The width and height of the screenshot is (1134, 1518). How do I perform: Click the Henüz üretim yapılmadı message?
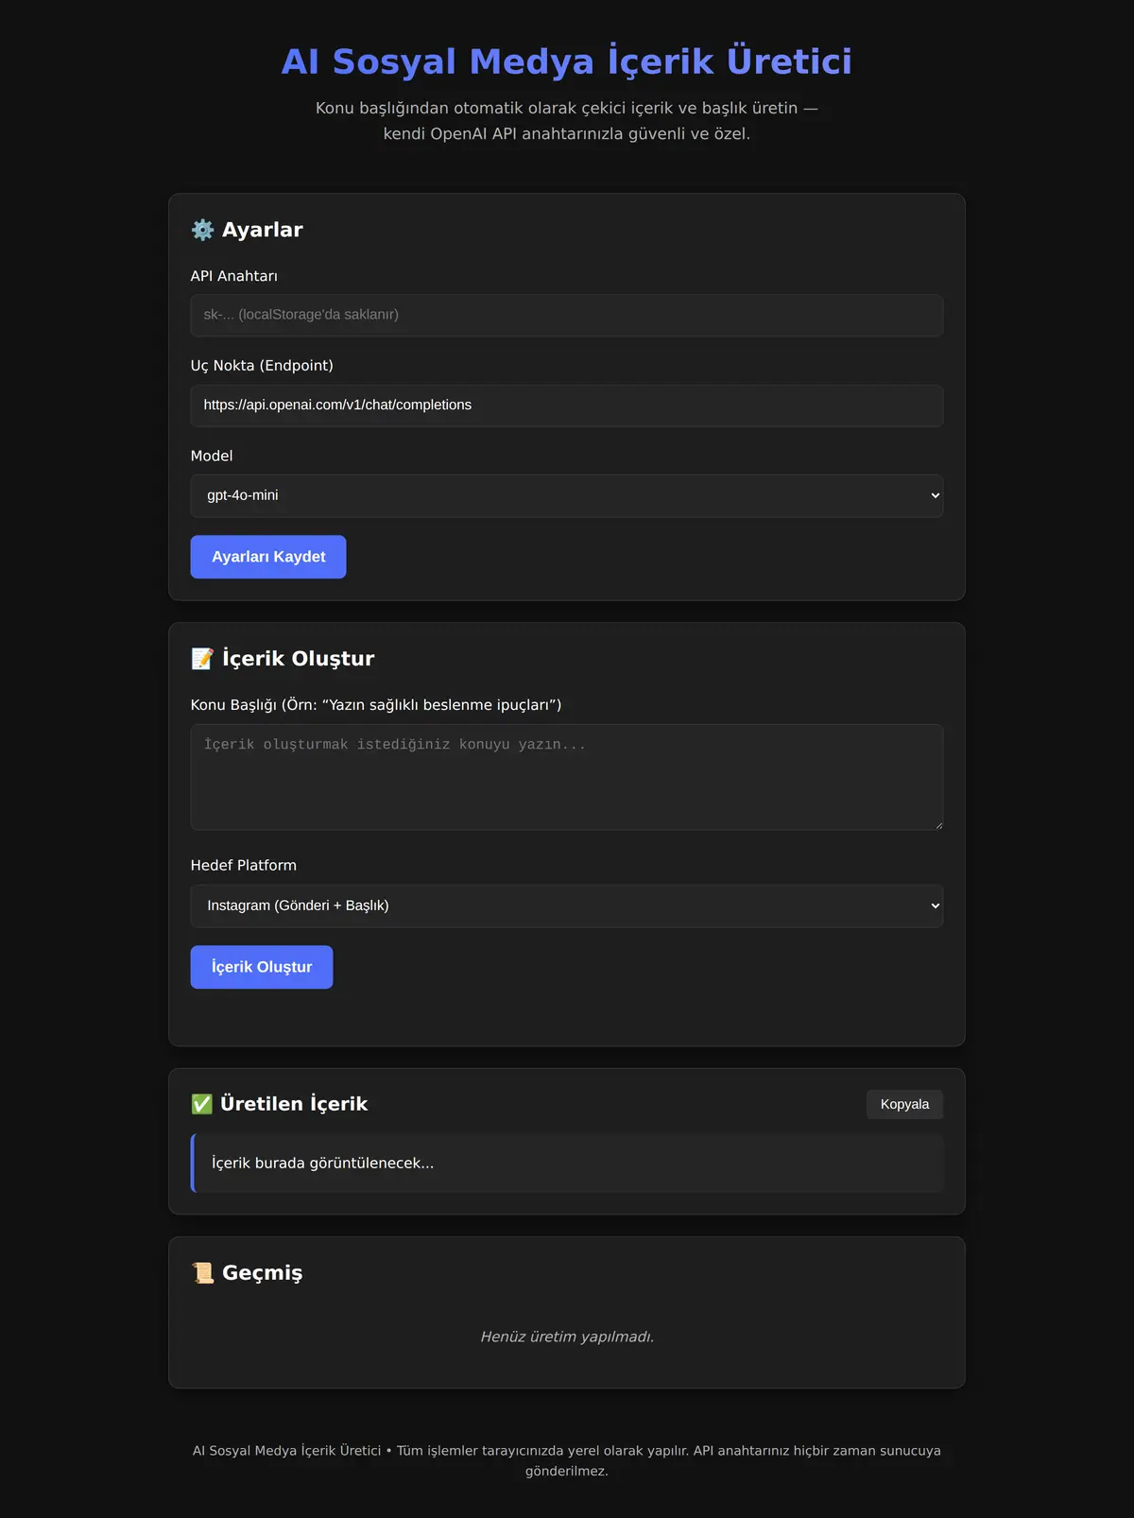(x=567, y=1337)
